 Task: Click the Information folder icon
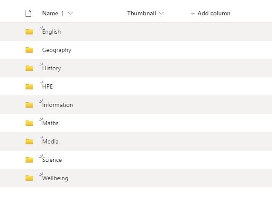tap(29, 105)
